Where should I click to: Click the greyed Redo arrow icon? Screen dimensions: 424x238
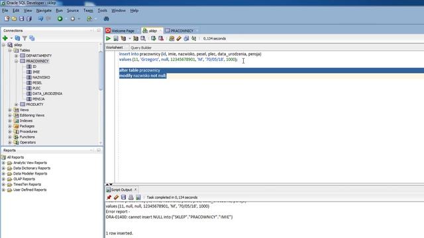48,19
